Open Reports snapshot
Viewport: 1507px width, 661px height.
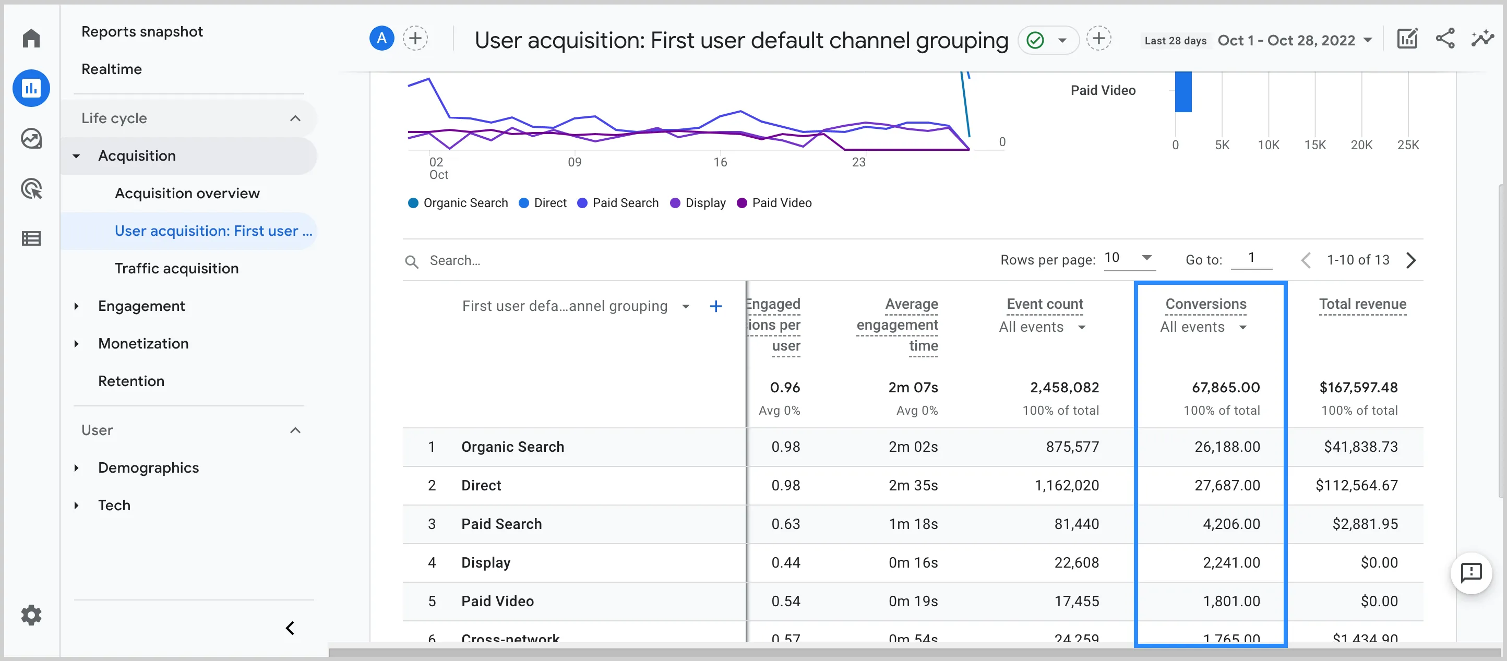tap(142, 32)
